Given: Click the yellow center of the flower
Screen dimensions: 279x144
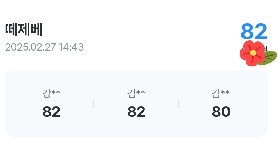Looking at the screenshot, I should pyautogui.click(x=253, y=53).
